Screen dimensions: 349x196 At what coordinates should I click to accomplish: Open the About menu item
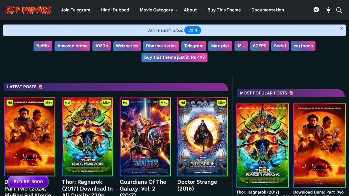pos(190,10)
